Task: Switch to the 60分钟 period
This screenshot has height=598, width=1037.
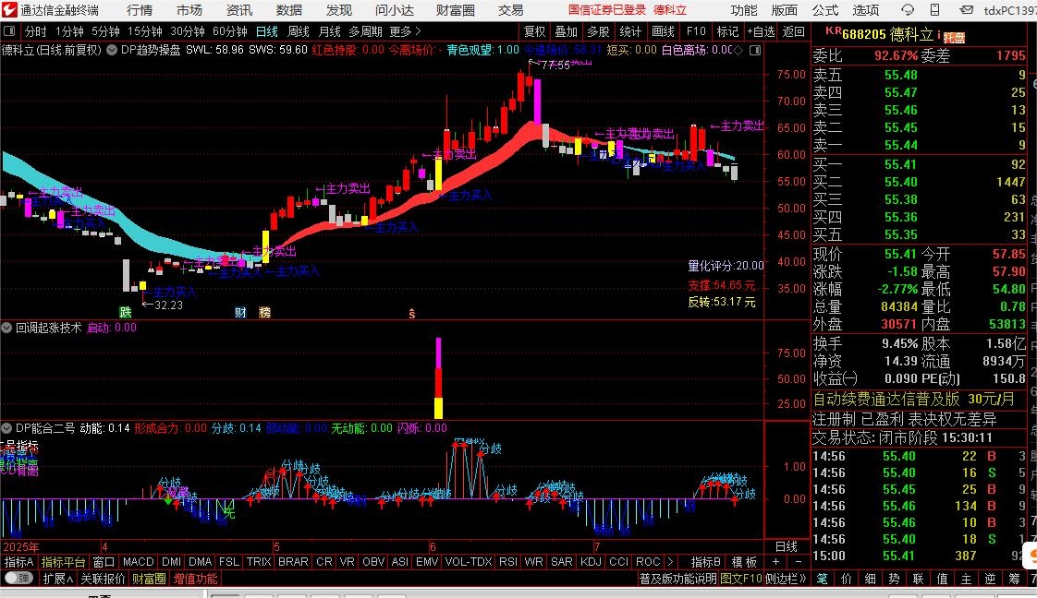Action: (x=230, y=31)
